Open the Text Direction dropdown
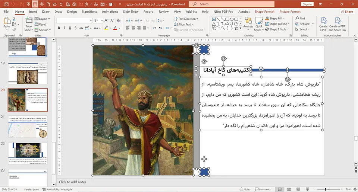This screenshot has height=192, width=358. tap(186, 19)
